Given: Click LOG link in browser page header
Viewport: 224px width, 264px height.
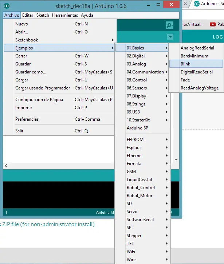Looking at the screenshot, I should tap(218, 37).
